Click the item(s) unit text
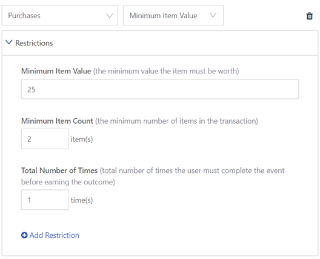 [x=82, y=140]
